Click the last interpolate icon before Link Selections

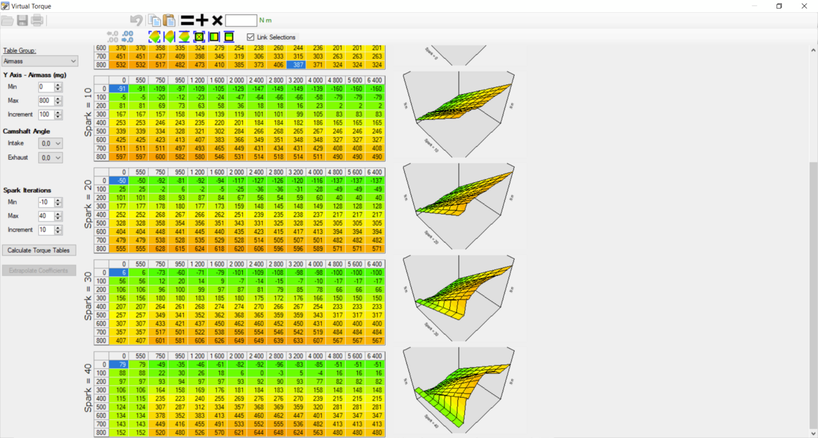pyautogui.click(x=229, y=37)
